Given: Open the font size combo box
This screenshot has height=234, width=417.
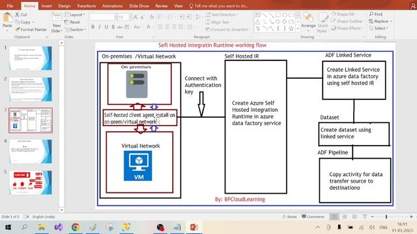Looking at the screenshot, I should point(124,18).
